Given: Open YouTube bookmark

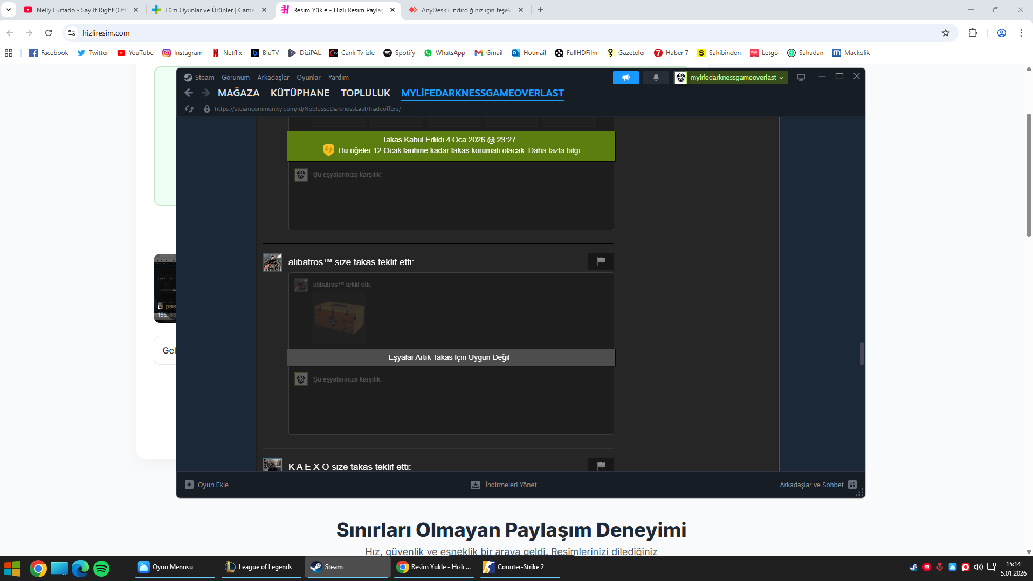Looking at the screenshot, I should pos(135,53).
